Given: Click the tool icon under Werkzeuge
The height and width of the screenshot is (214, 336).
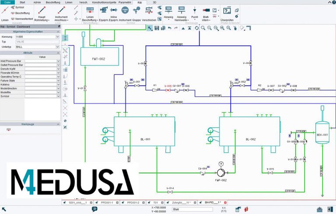Looking at the screenshot, I should coord(9,129).
